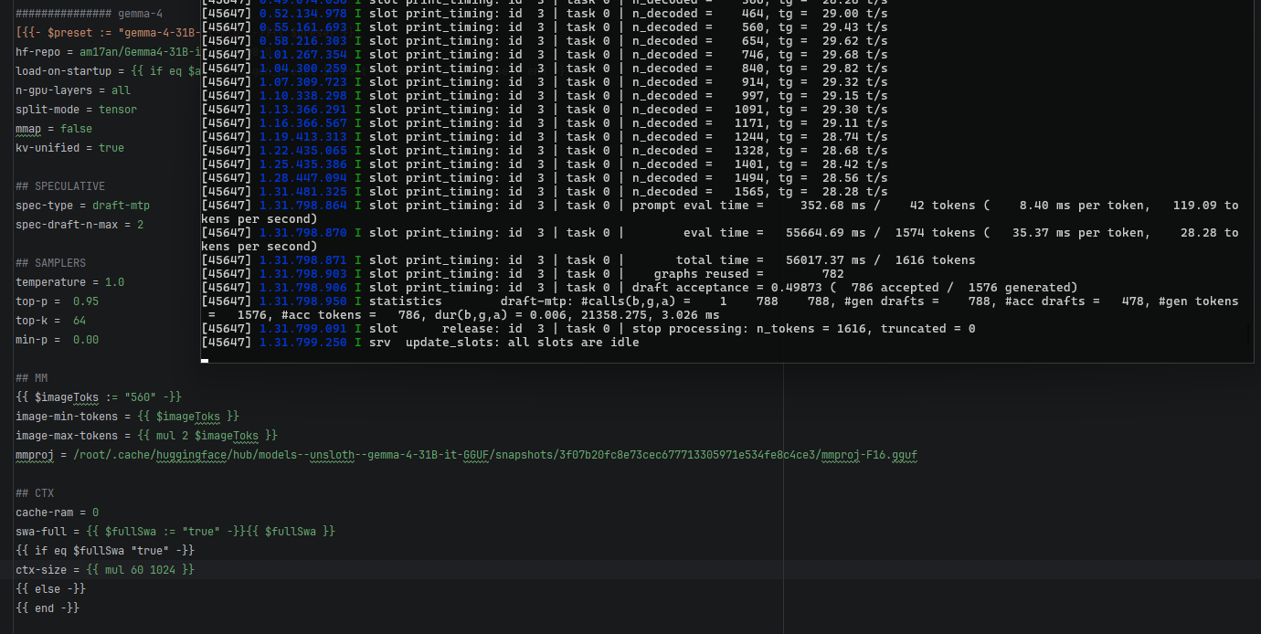Screen dimensions: 1261x634
Task: Click the '$preset' variable in the editor
Action: [x=68, y=33]
